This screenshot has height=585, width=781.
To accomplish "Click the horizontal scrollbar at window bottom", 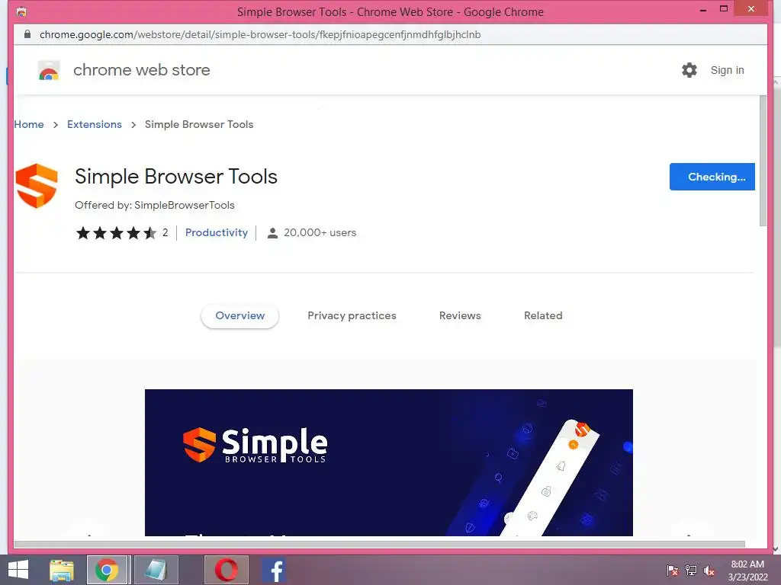I will click(380, 544).
